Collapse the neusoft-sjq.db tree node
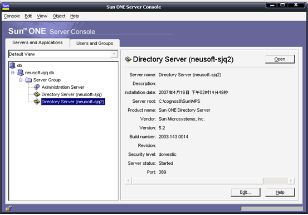Screen dimensions: 308x215 [13, 73]
